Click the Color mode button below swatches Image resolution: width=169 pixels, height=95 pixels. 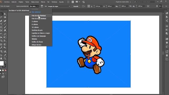[x=1, y=70]
